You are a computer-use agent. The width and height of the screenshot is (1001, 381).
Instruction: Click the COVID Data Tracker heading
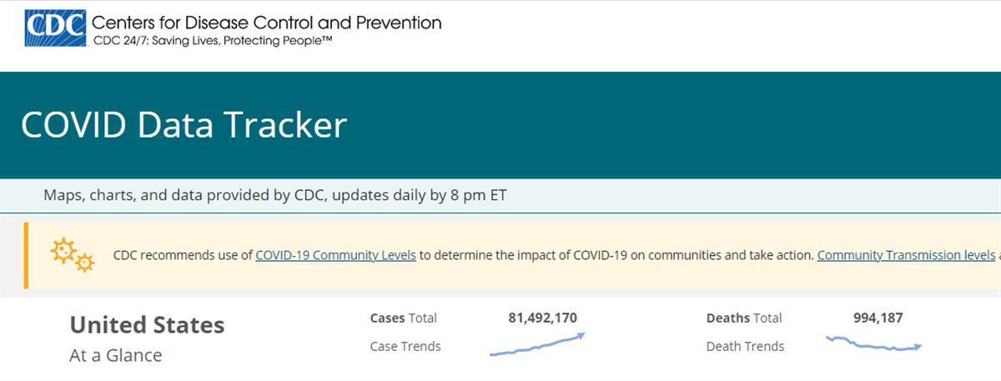click(184, 125)
